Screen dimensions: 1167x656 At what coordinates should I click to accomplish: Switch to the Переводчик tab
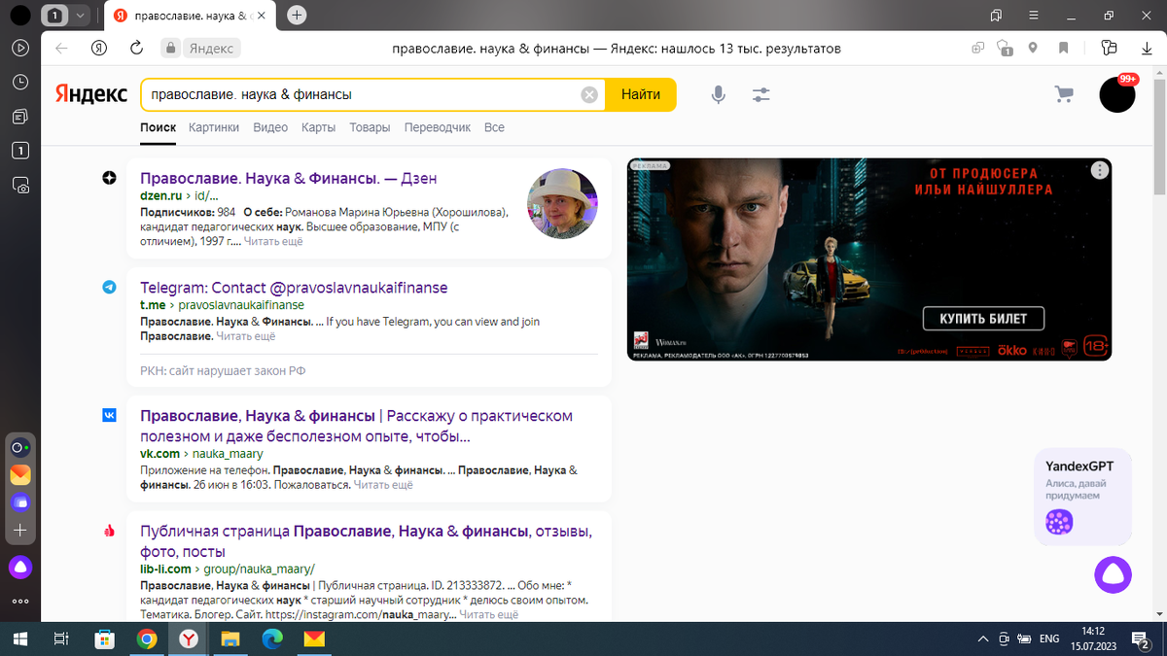[437, 127]
